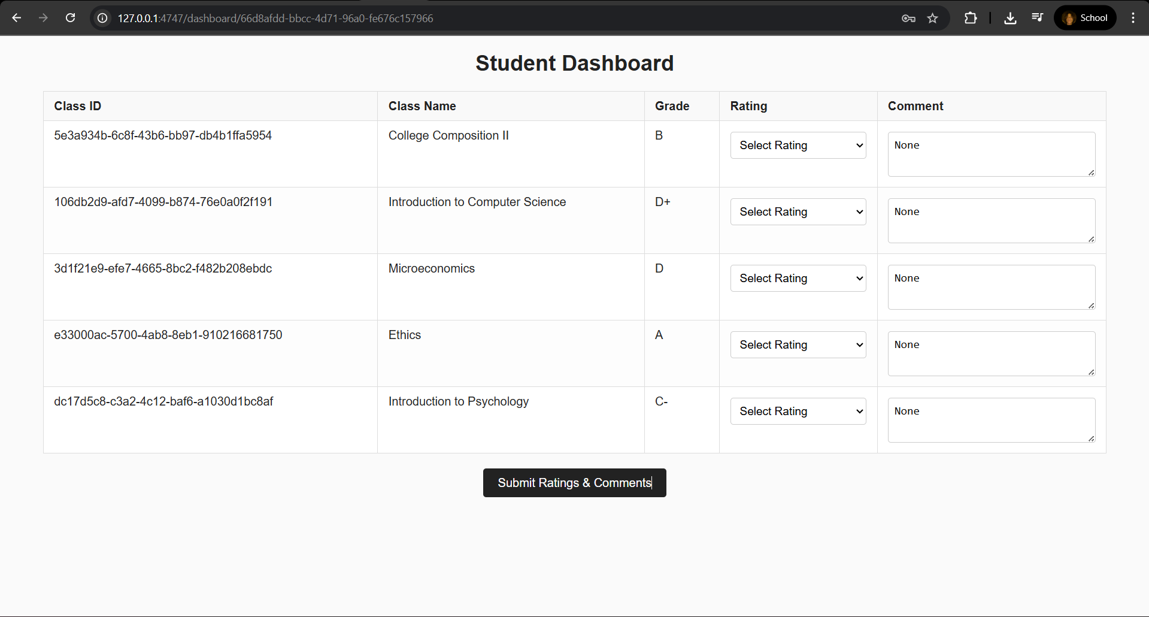Select rating dropdown for Microeconomics

point(798,279)
